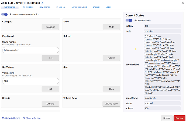The width and height of the screenshot is (186, 121).
Task: Click the red Remove button
Action: coord(180,118)
